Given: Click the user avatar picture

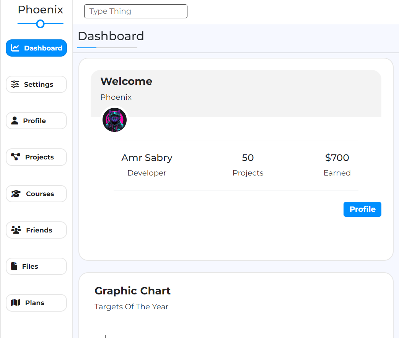Looking at the screenshot, I should [114, 120].
